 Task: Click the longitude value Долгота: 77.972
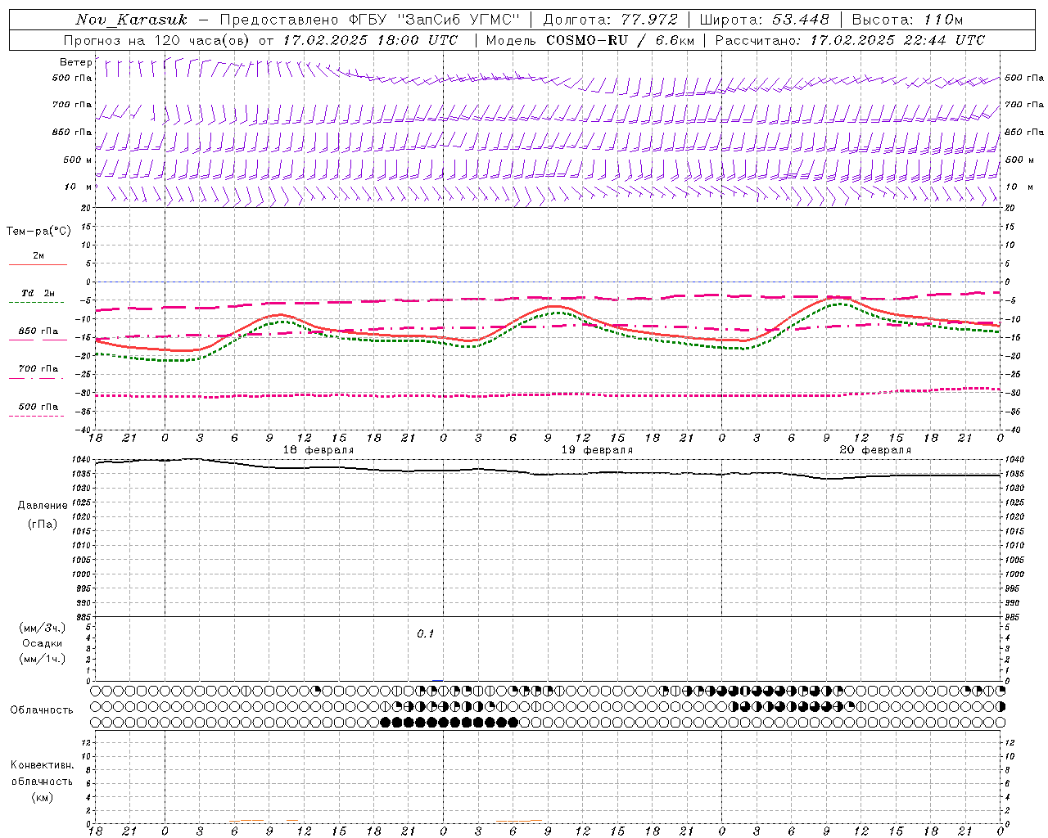coord(610,20)
